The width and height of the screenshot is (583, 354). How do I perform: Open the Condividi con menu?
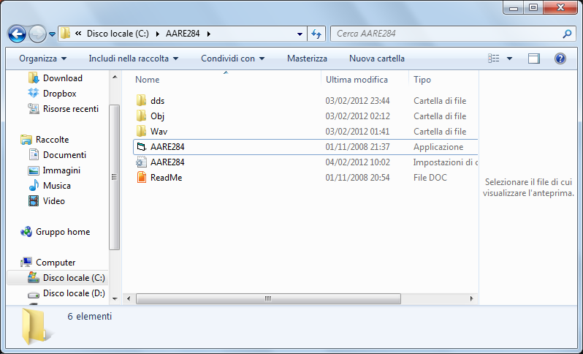[x=233, y=59]
